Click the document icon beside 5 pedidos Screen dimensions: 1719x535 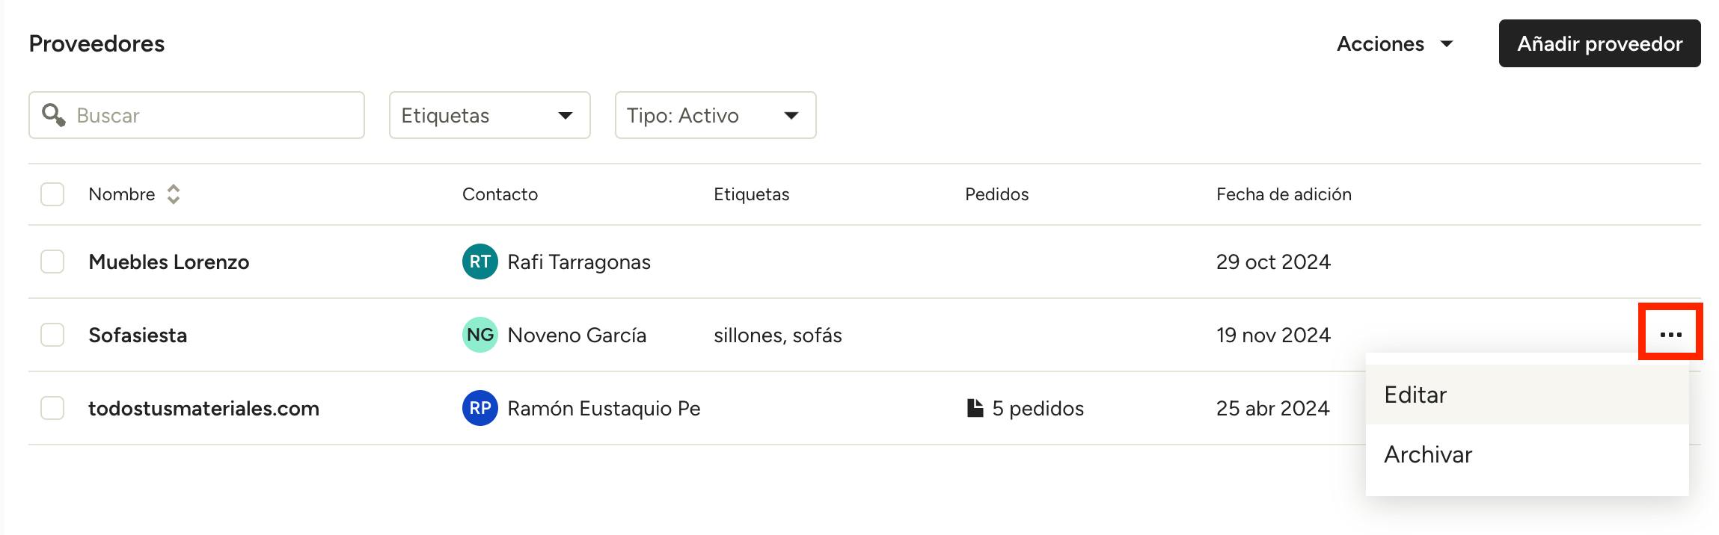pyautogui.click(x=975, y=408)
